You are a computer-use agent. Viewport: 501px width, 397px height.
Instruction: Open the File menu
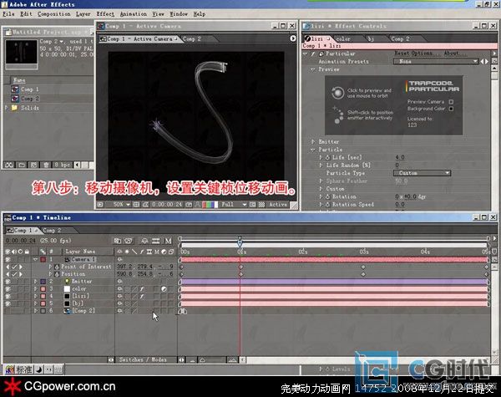(x=8, y=14)
